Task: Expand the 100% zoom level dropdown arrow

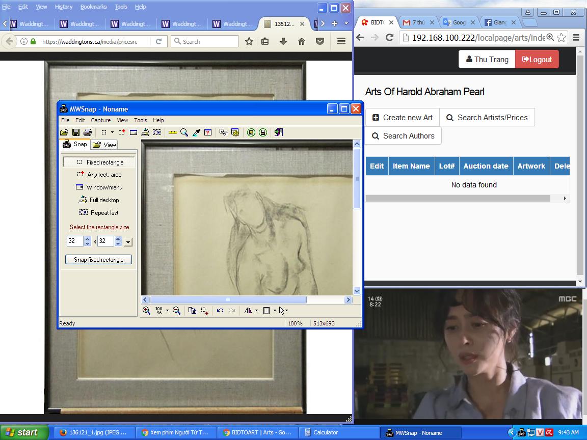Action: 167,311
